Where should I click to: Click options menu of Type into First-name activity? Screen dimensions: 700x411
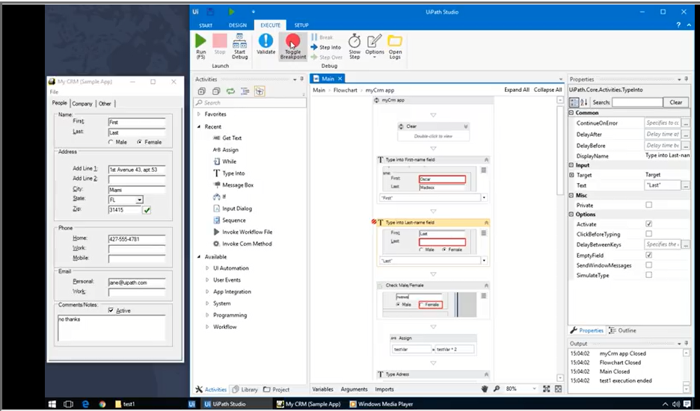[x=483, y=170]
